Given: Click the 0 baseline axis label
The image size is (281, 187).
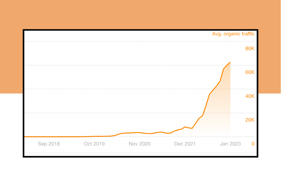Looking at the screenshot, I should [253, 144].
